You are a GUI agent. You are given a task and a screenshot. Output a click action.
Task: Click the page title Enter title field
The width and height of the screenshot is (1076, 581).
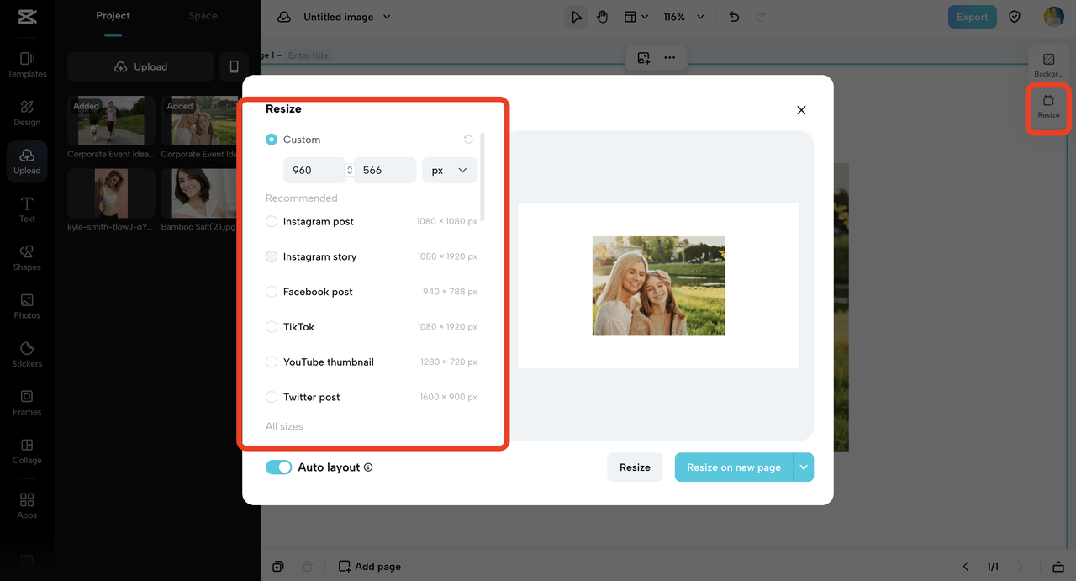[x=309, y=55]
